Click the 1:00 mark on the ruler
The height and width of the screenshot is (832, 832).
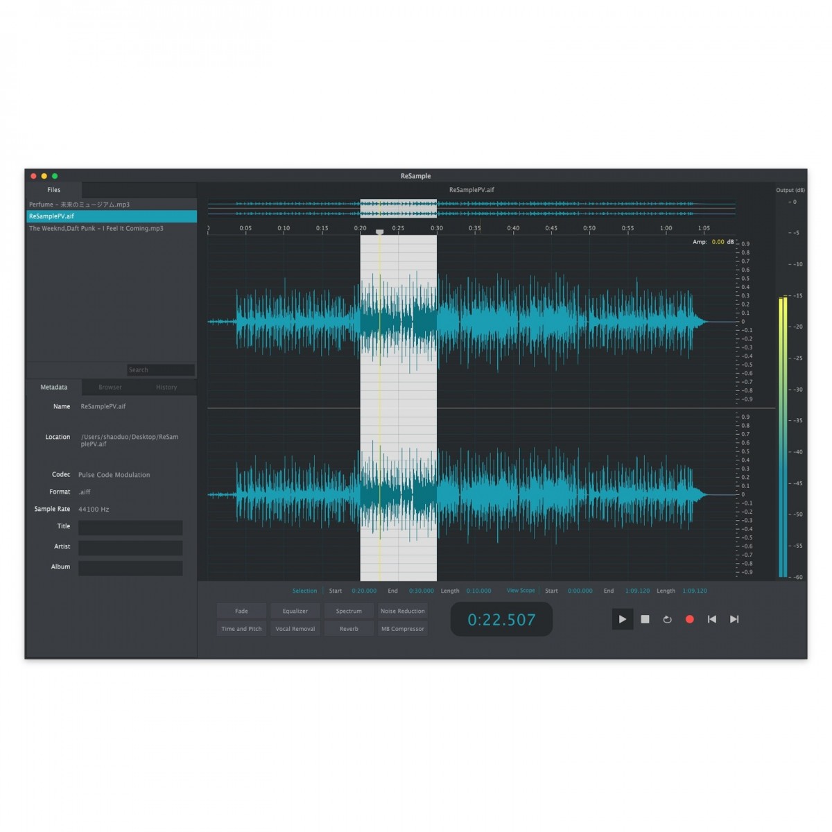666,228
